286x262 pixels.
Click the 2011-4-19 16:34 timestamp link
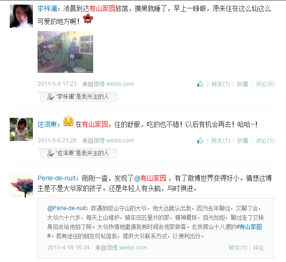click(69, 248)
